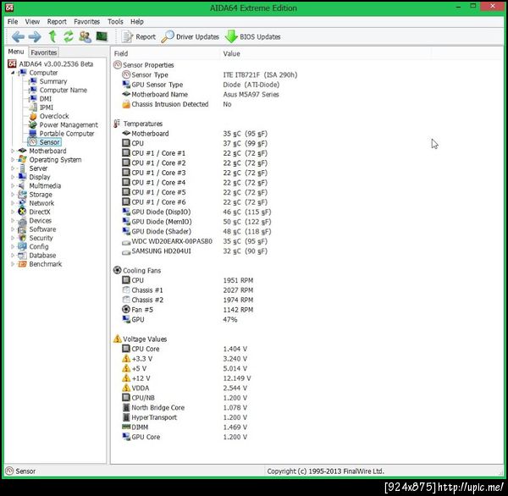Expand the Storage tree node
Viewport: 508px width, 496px height.
pyautogui.click(x=13, y=195)
